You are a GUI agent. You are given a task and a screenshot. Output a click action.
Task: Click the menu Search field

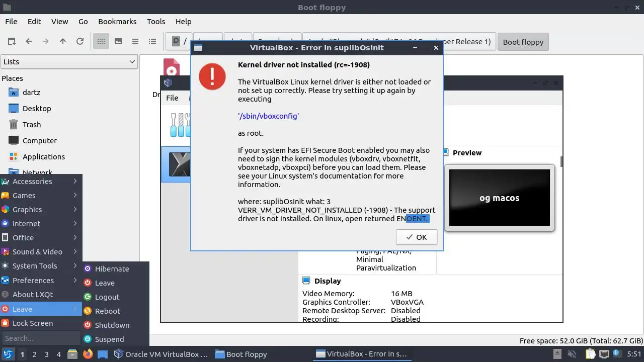pos(41,338)
